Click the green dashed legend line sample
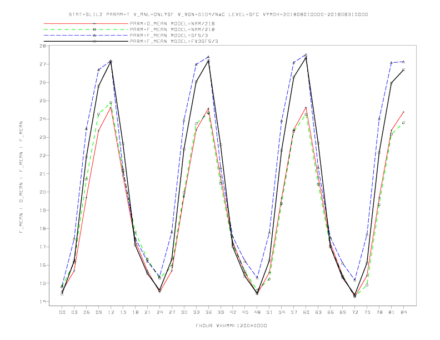This screenshot has height=340, width=440. coord(86,29)
